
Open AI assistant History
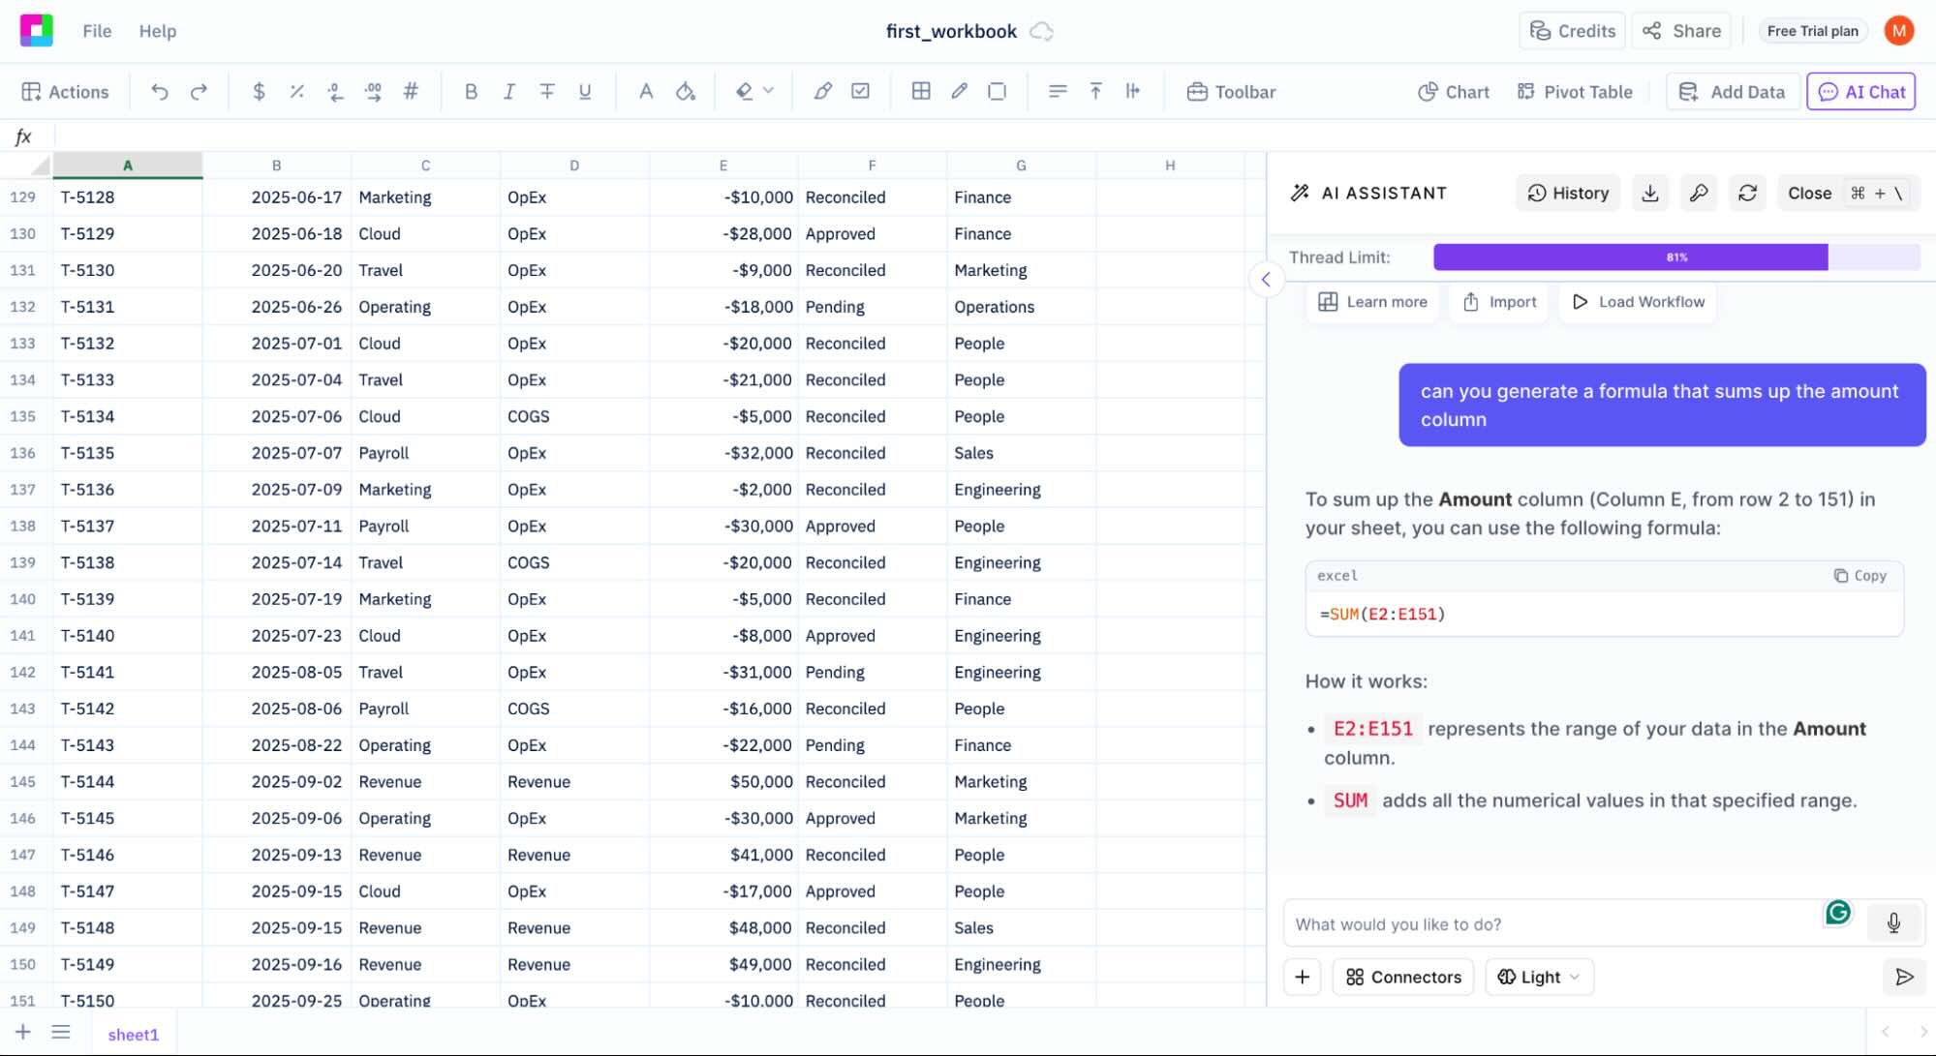tap(1567, 193)
